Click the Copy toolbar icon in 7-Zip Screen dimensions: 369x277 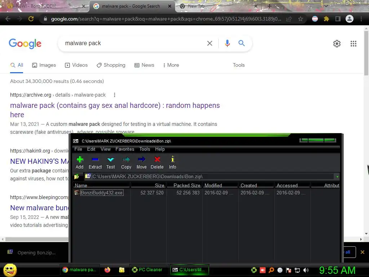[126, 163]
